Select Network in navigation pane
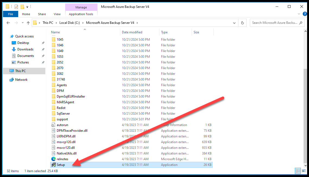The image size is (309, 177). pyautogui.click(x=21, y=80)
